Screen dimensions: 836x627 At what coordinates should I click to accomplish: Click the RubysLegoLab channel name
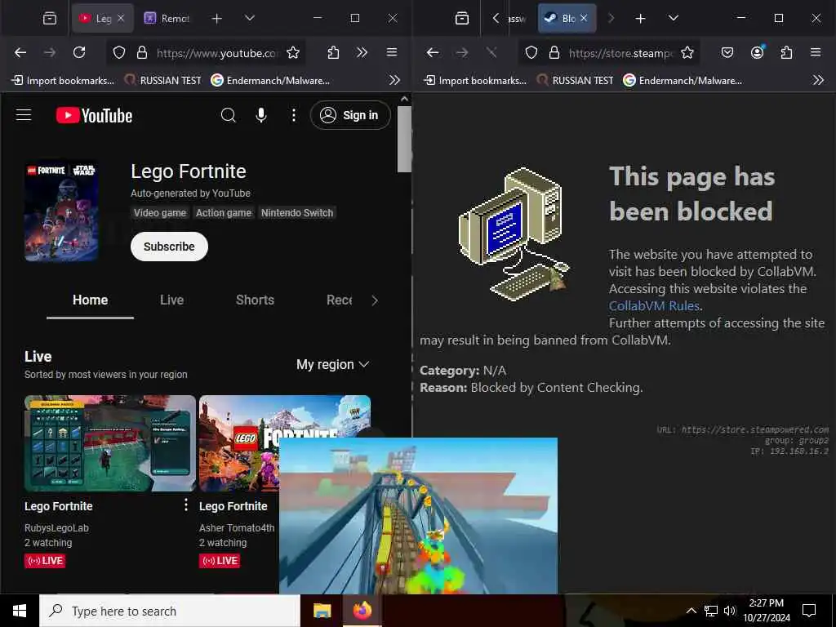tap(56, 528)
